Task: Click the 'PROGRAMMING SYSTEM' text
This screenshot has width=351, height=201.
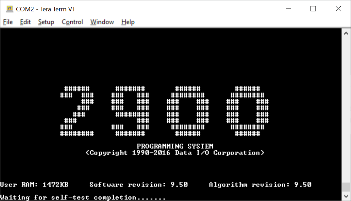Action: tap(175, 146)
